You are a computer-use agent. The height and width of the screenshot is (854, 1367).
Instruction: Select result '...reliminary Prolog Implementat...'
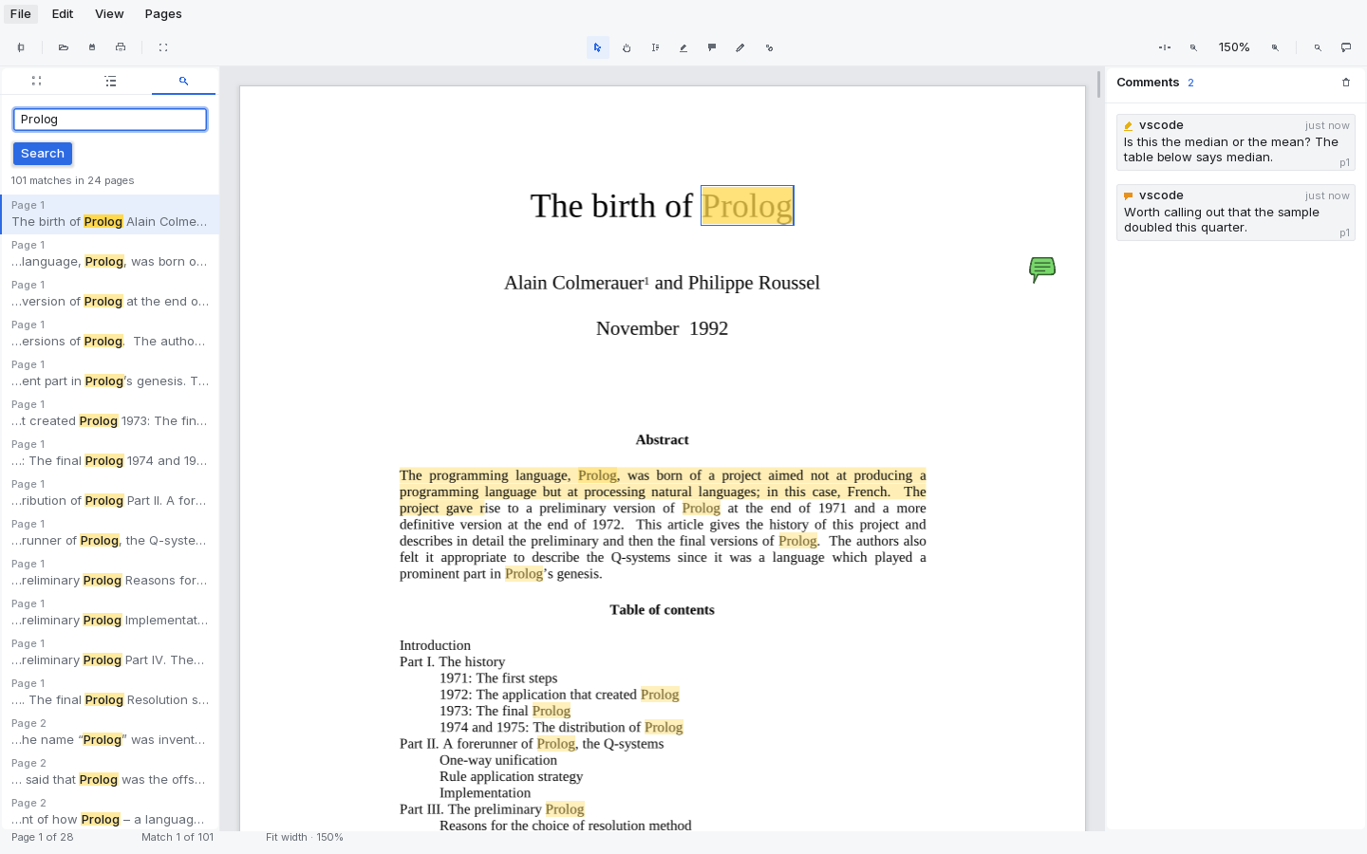[x=110, y=613]
